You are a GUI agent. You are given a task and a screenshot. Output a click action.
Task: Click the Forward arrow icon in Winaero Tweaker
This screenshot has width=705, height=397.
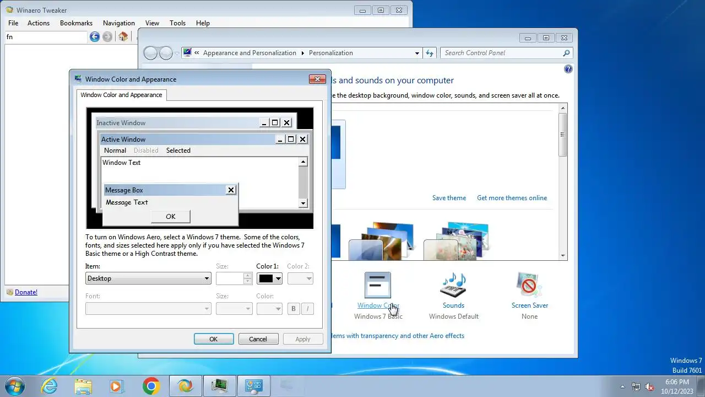pyautogui.click(x=107, y=37)
